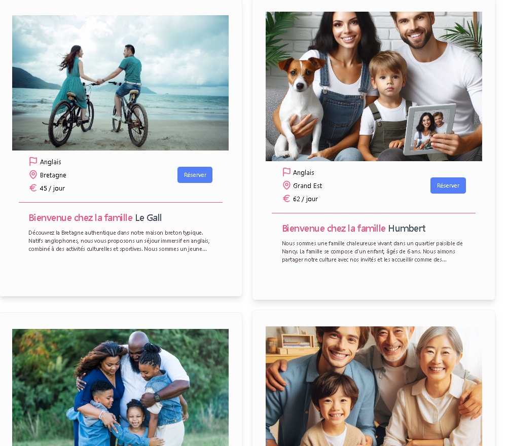Click the Humbert family description about Nancy
The width and height of the screenshot is (507, 446).
[372, 251]
